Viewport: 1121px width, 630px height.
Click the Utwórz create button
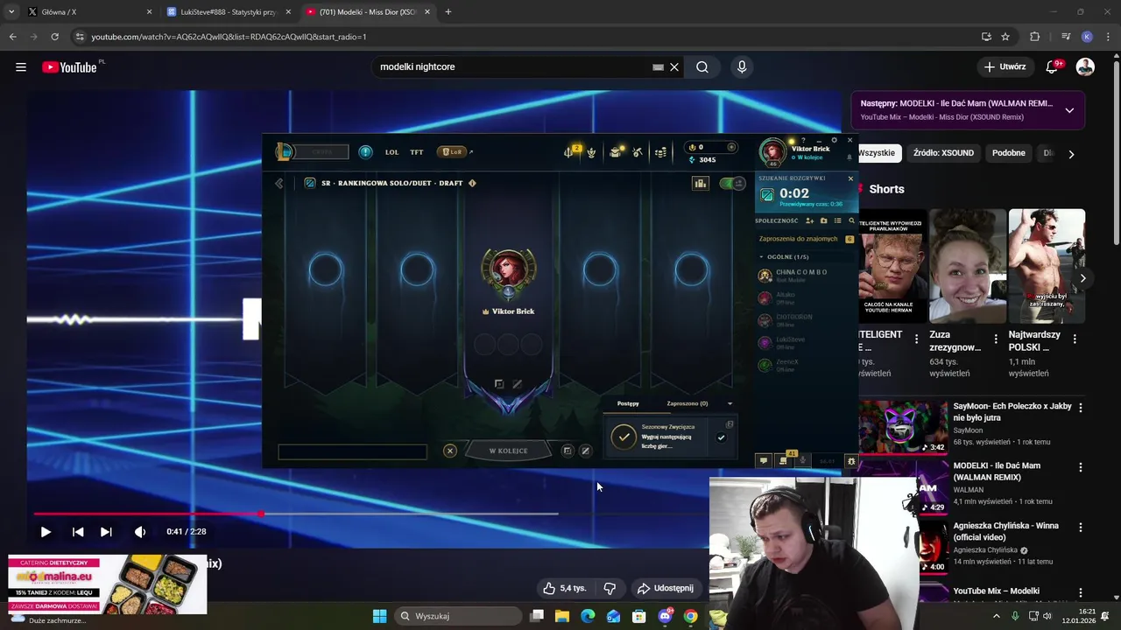1004,66
